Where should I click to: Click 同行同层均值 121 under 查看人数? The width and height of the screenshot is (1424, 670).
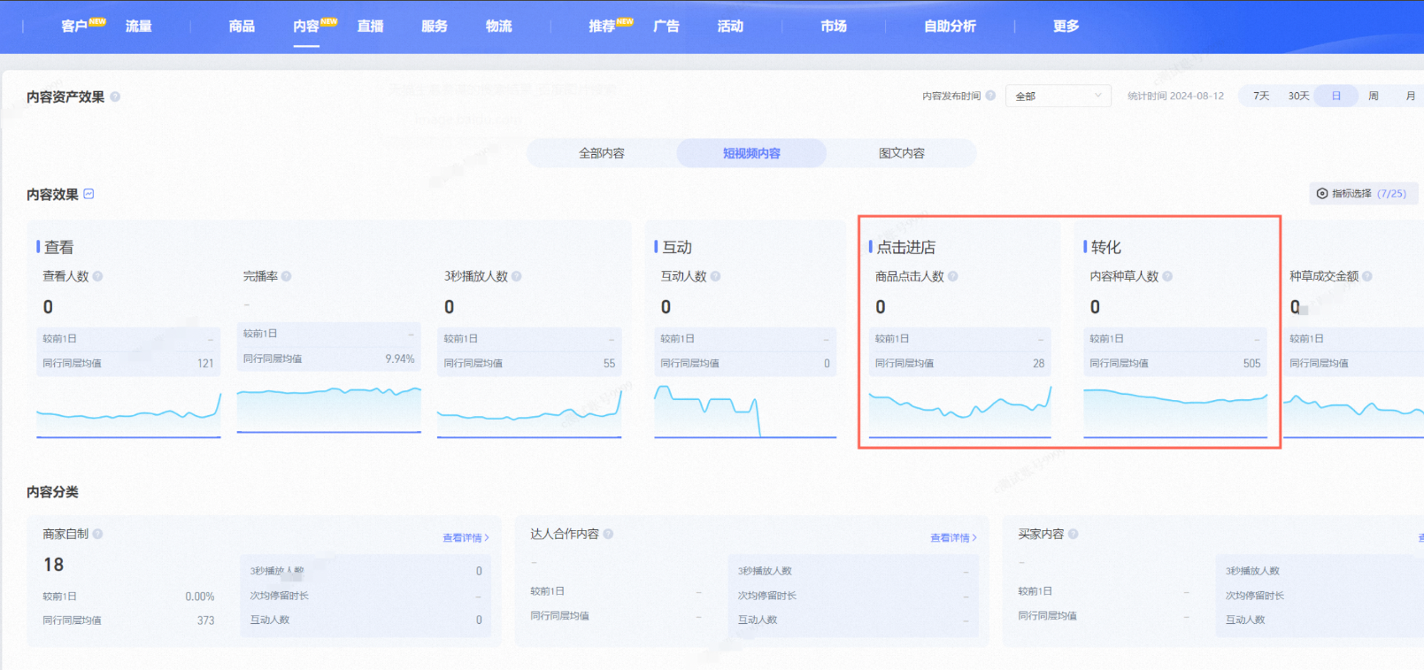(x=128, y=363)
